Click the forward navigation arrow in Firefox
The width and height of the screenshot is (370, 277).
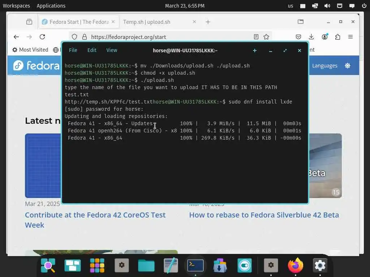pos(29,37)
